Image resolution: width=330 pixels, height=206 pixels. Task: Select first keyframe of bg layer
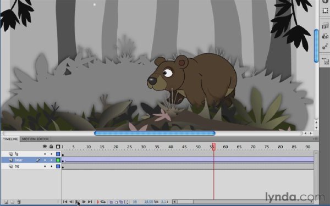tap(63, 167)
